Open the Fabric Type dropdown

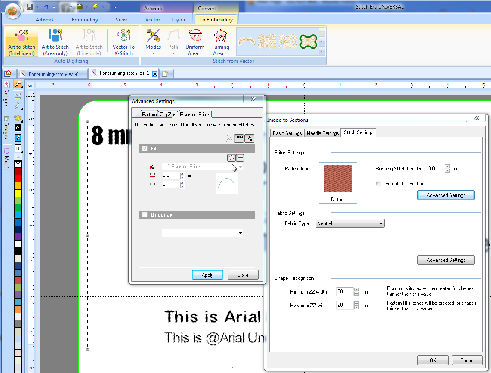coord(350,223)
